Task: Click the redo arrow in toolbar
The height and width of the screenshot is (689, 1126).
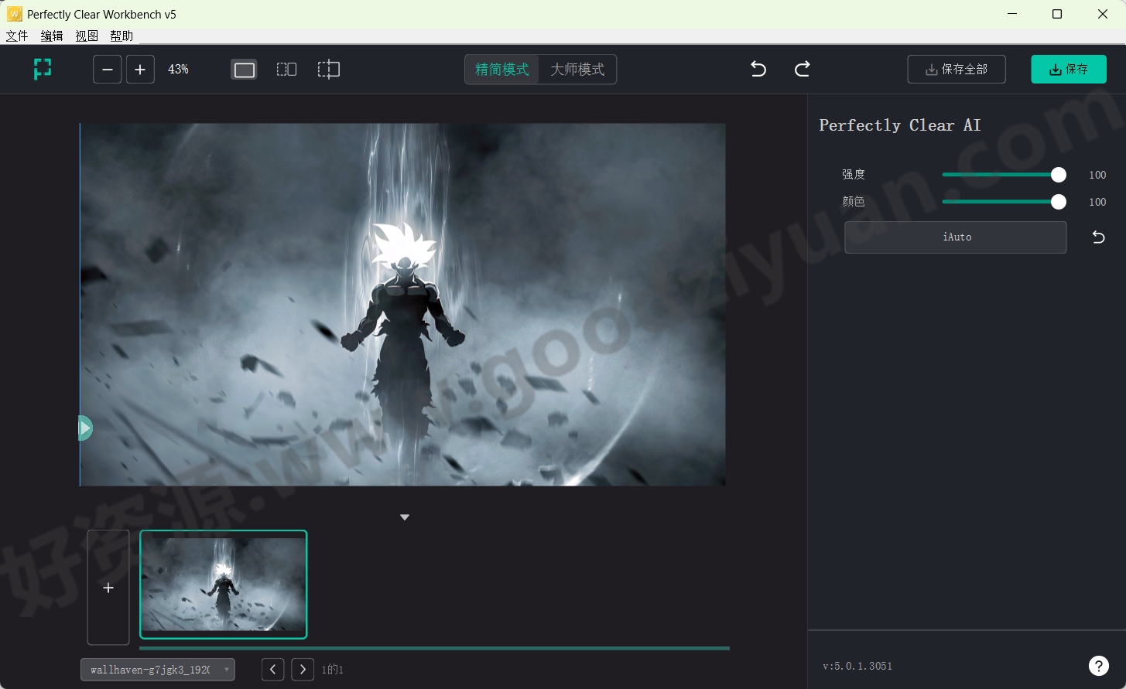Action: pos(803,70)
